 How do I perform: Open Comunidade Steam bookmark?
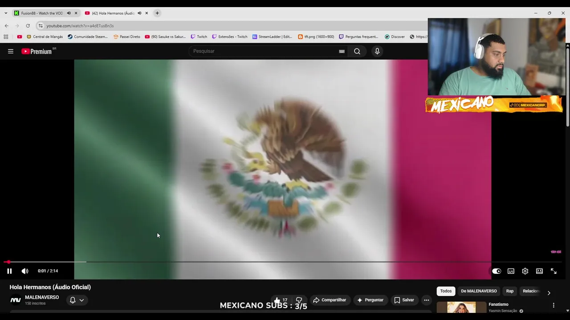[x=88, y=37]
